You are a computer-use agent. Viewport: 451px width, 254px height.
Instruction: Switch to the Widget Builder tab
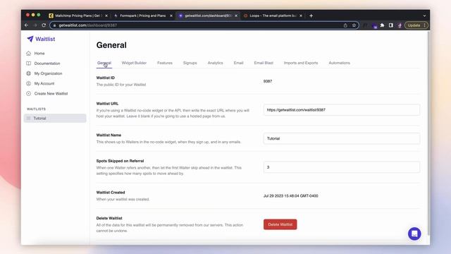[134, 63]
